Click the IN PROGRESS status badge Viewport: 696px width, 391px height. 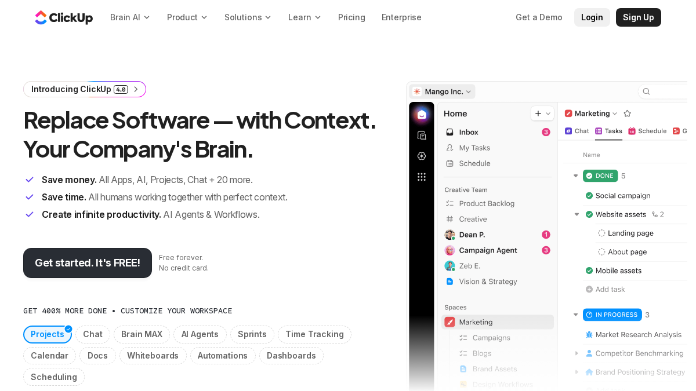tap(612, 315)
